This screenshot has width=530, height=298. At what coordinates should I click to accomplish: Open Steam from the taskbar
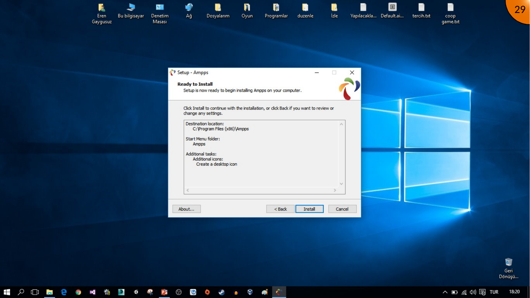(x=222, y=292)
